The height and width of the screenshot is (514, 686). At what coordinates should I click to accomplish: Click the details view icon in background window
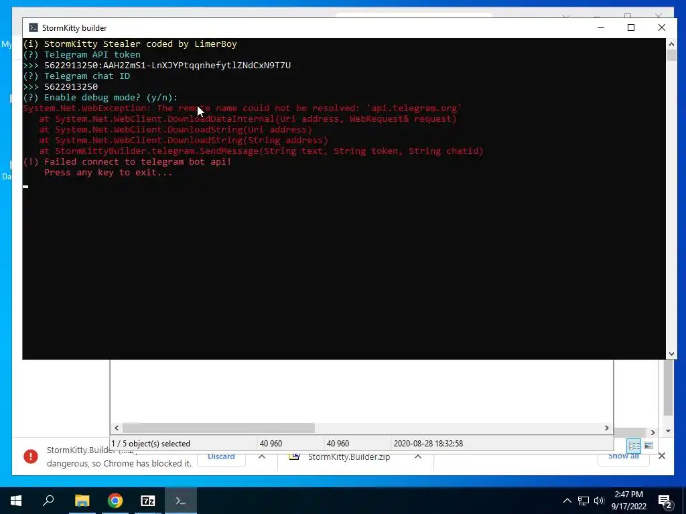(x=634, y=445)
